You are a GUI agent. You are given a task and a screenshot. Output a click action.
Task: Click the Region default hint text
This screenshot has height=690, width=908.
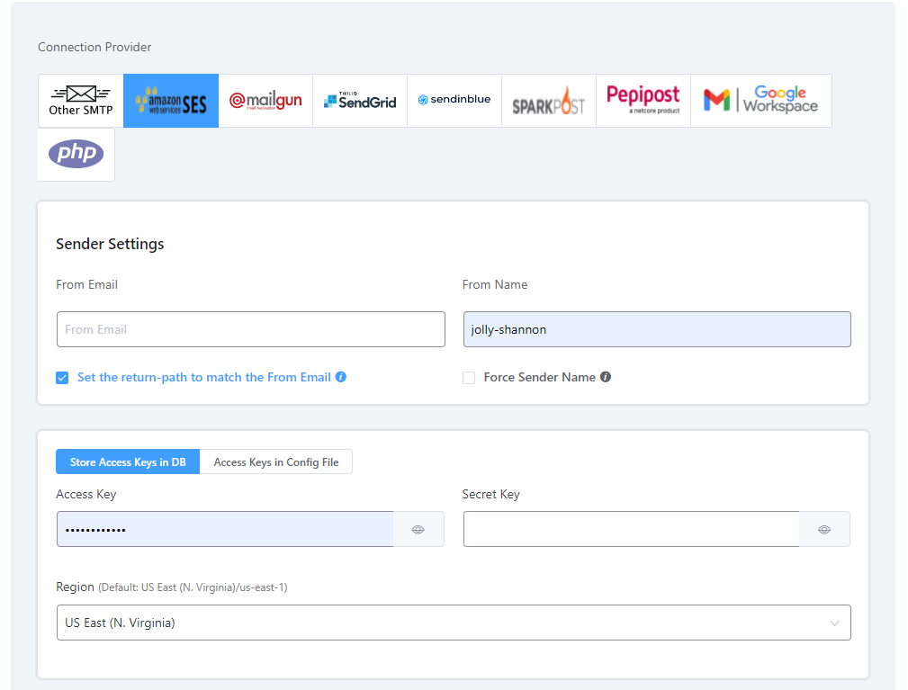pos(193,587)
